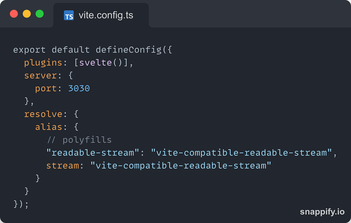The height and width of the screenshot is (223, 351).
Task: Select the vite.config.ts tab
Action: (x=101, y=15)
